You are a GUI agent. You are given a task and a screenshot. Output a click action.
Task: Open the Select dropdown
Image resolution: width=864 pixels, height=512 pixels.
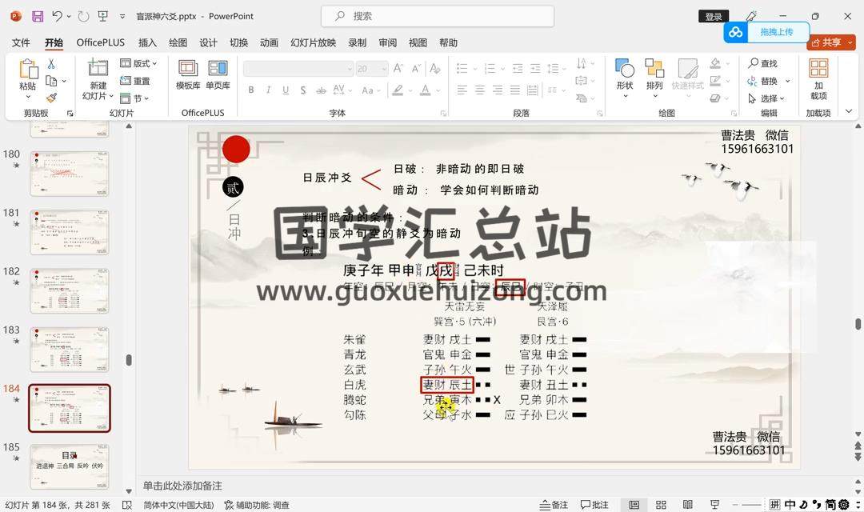[766, 98]
